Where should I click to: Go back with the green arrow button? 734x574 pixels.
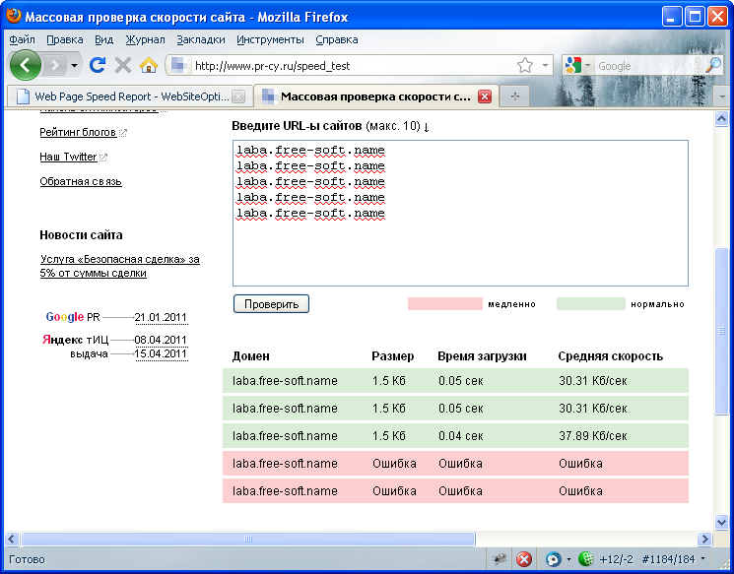[26, 65]
